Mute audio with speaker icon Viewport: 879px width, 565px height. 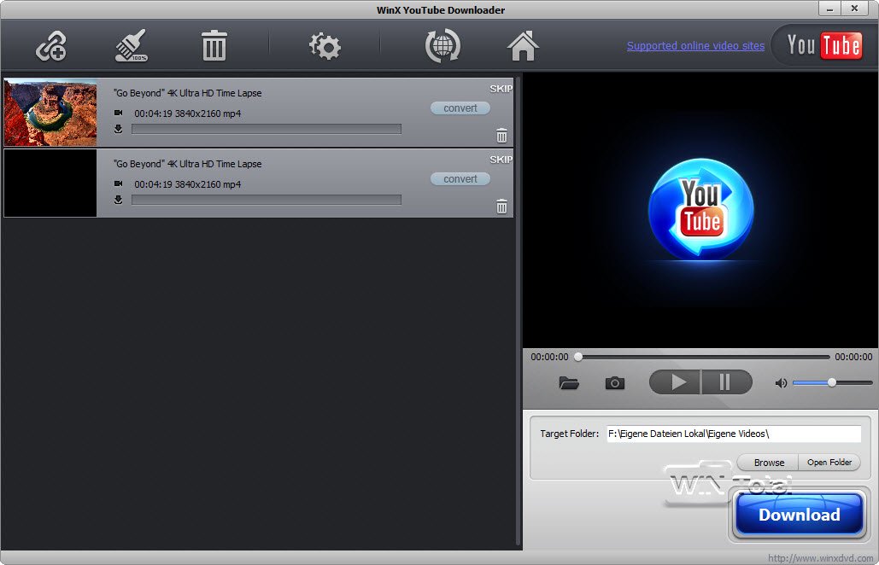click(781, 383)
